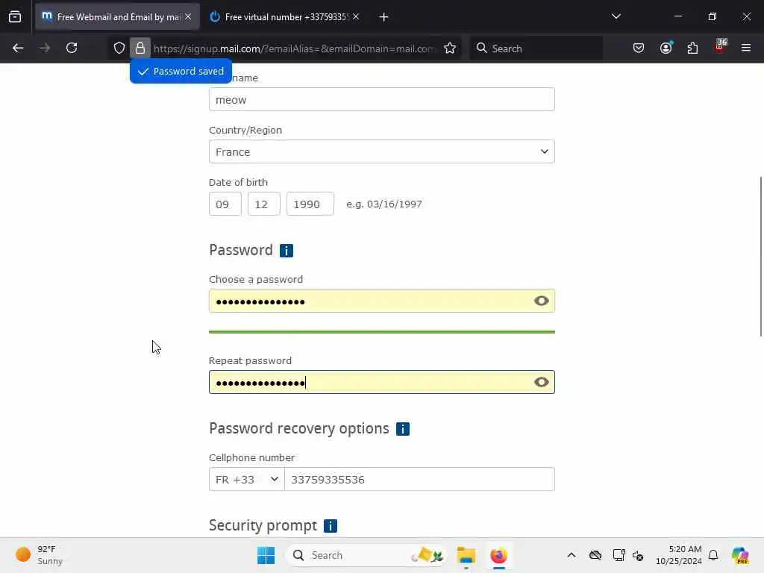Open the Security prompt info icon
The width and height of the screenshot is (764, 573).
[x=331, y=526]
